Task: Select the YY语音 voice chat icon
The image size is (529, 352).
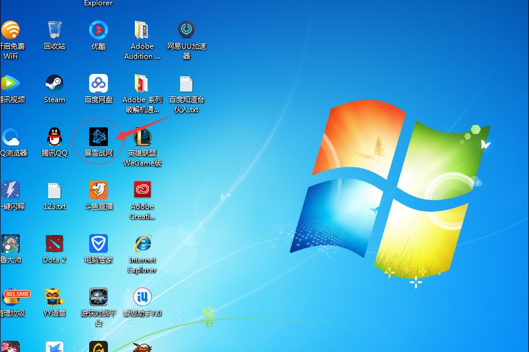Action: click(55, 297)
